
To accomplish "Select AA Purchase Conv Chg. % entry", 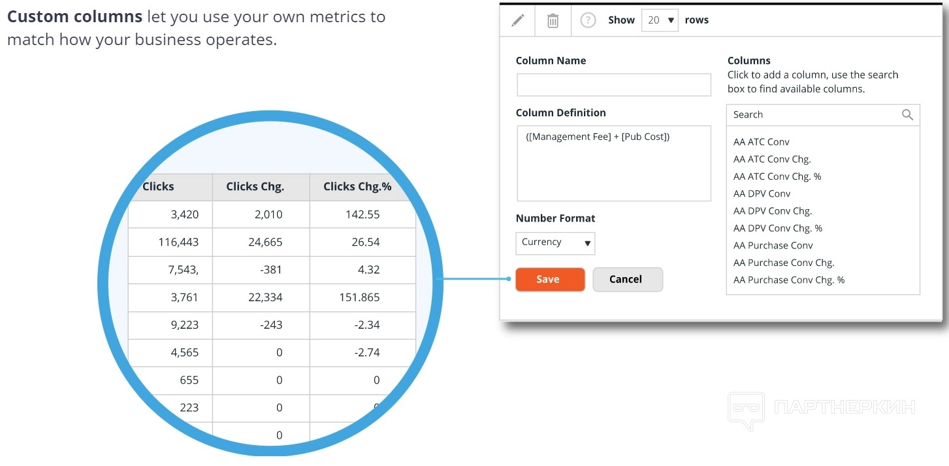I will click(x=788, y=280).
